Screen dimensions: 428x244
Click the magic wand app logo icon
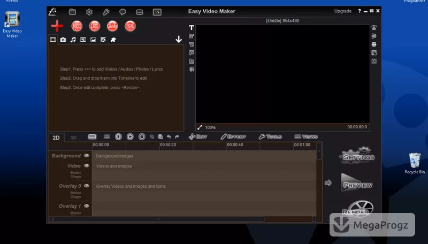point(52,11)
